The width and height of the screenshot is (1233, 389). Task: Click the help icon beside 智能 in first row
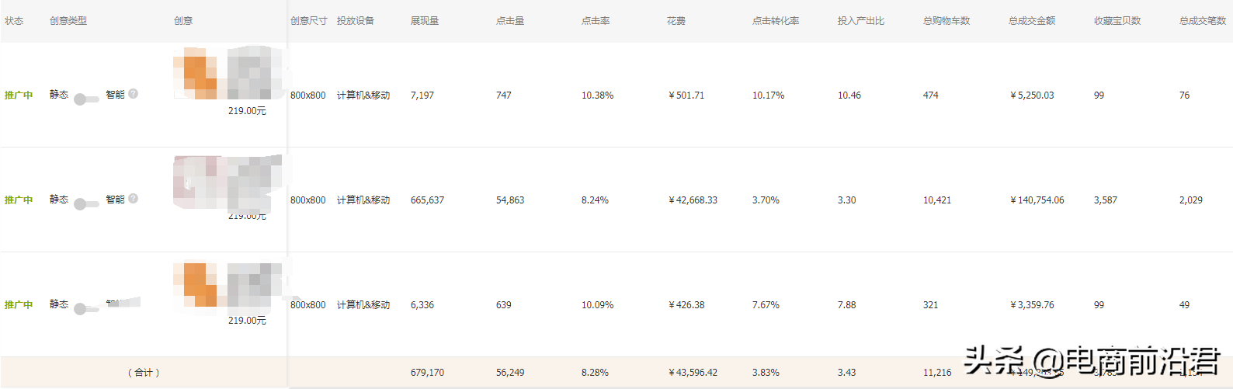pos(134,94)
